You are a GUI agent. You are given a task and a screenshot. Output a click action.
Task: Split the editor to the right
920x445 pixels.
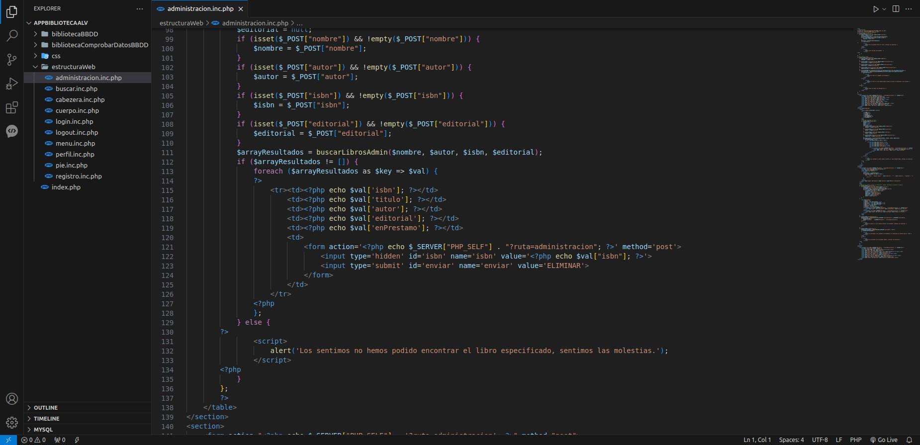click(x=896, y=9)
